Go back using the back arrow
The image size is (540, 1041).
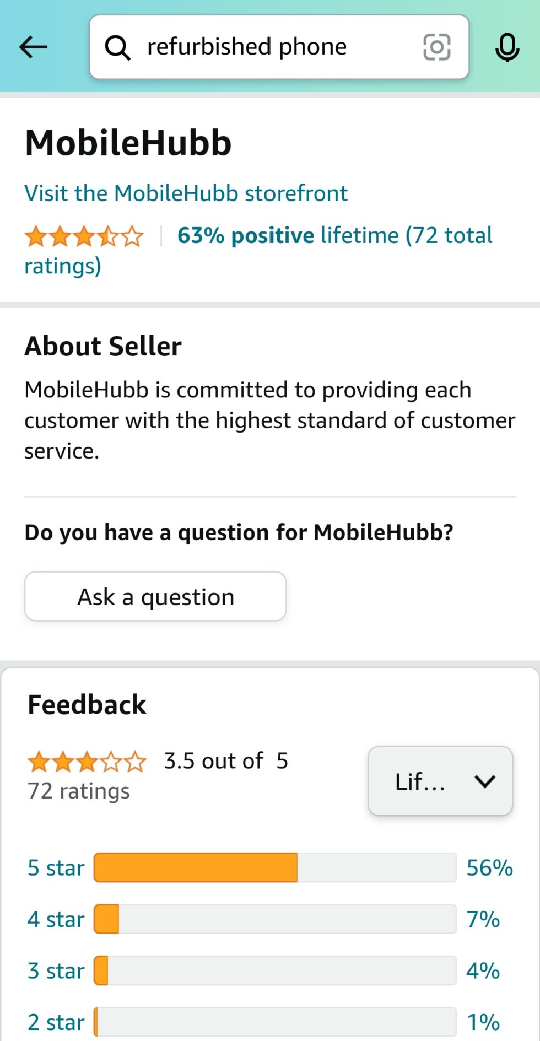[x=33, y=47]
